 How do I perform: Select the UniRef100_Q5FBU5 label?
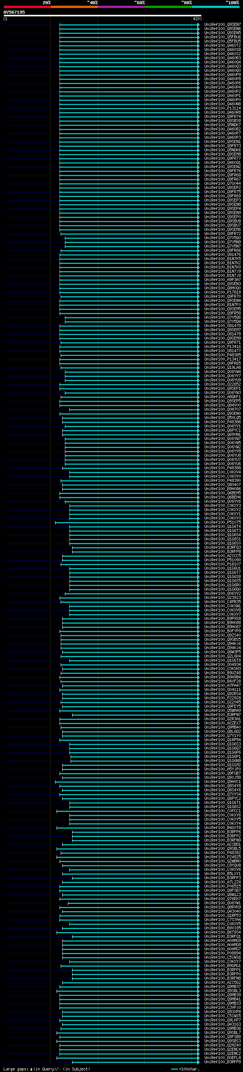click(222, 41)
